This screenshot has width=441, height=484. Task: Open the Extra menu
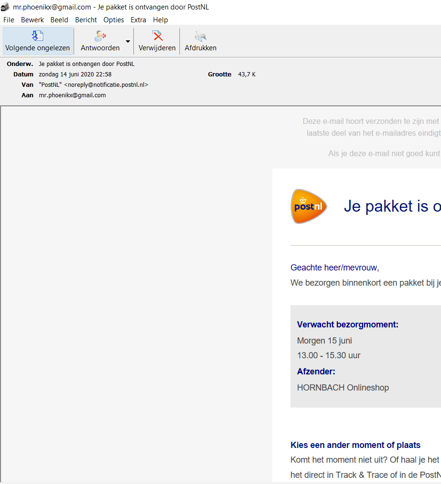coord(138,20)
